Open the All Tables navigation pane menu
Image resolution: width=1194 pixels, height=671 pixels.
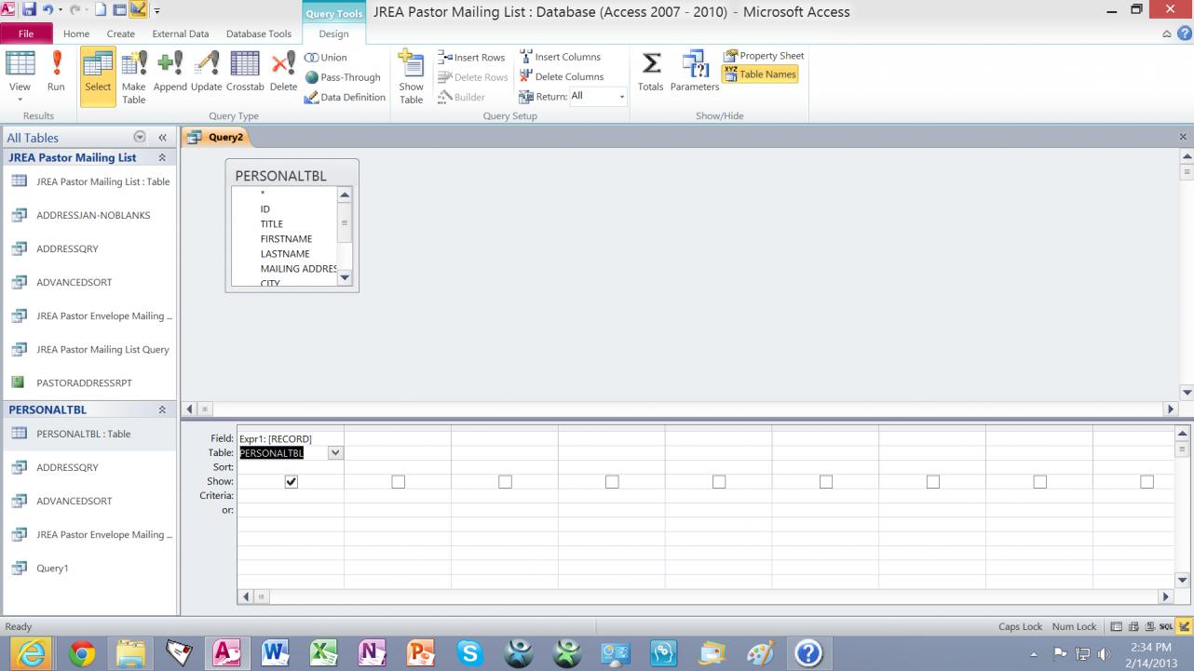(140, 138)
